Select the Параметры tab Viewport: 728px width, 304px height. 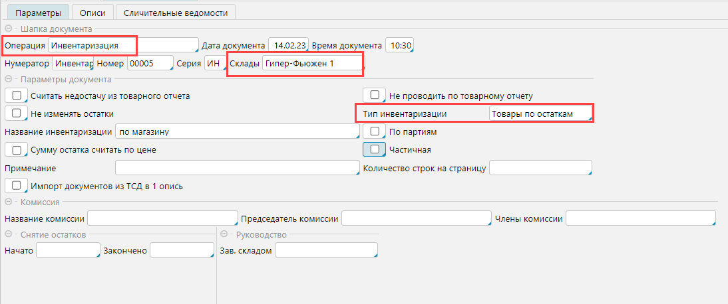point(38,13)
